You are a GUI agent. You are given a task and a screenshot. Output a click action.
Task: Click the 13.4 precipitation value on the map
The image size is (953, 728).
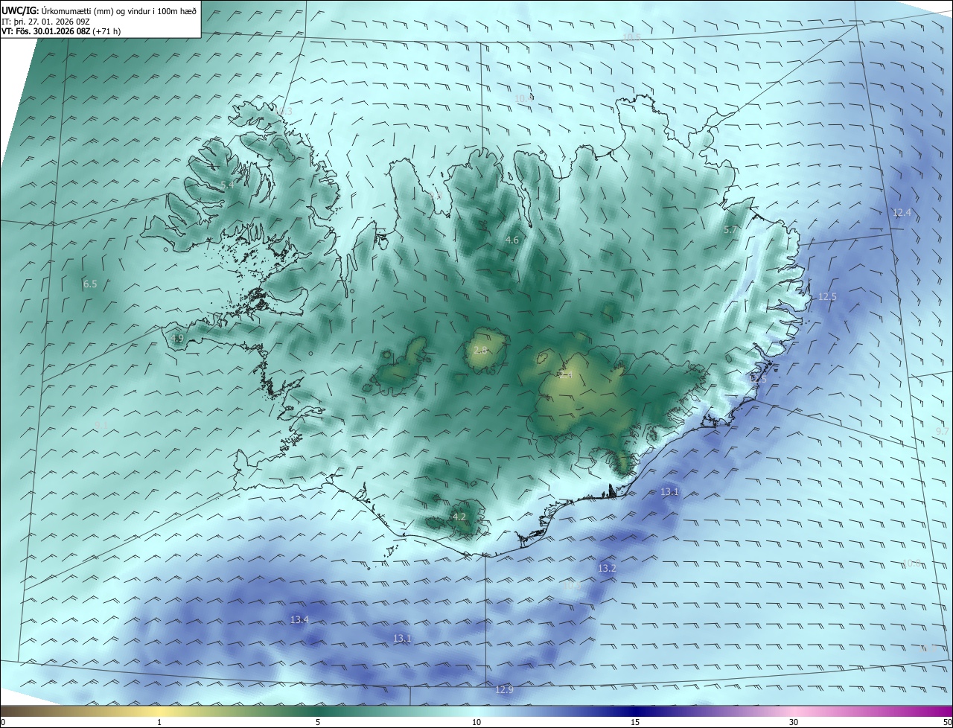click(299, 619)
